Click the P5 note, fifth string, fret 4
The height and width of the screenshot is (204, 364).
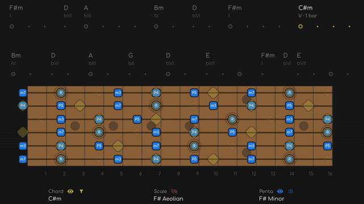[99, 146]
